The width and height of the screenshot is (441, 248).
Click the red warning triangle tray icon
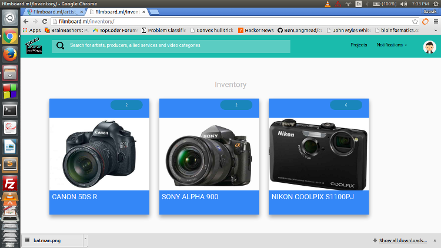point(338,4)
